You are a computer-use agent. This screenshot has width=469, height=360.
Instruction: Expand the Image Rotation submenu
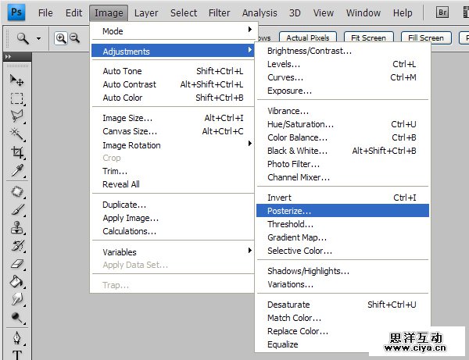(x=172, y=145)
